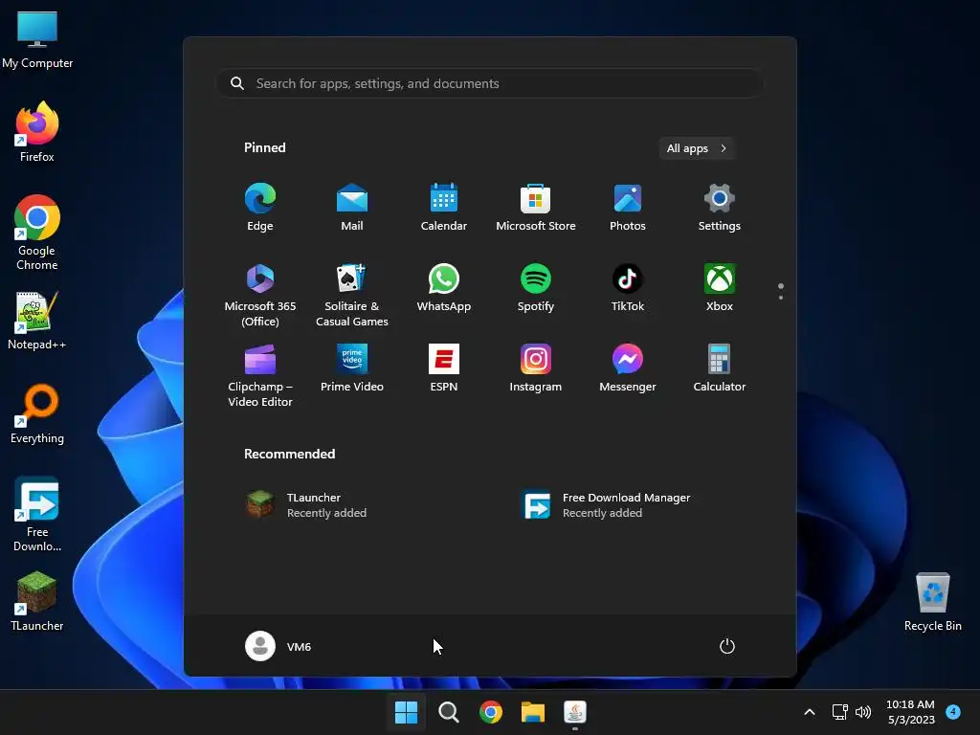Click the Start menu search field
The height and width of the screenshot is (735, 980).
(490, 84)
